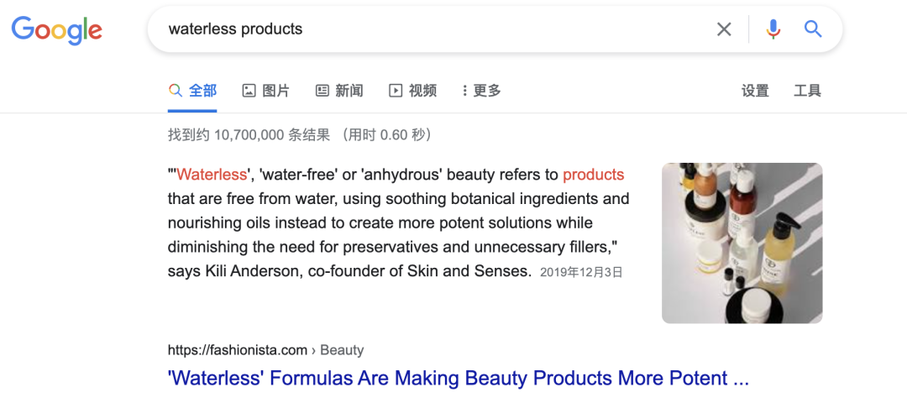Screen dimensions: 907x403
Task: Open the 设置 dropdown
Action: coord(756,91)
